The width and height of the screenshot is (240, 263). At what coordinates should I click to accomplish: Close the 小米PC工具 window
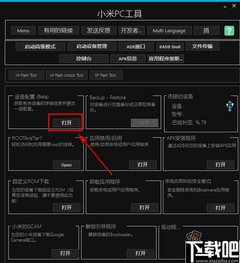[x=234, y=6]
